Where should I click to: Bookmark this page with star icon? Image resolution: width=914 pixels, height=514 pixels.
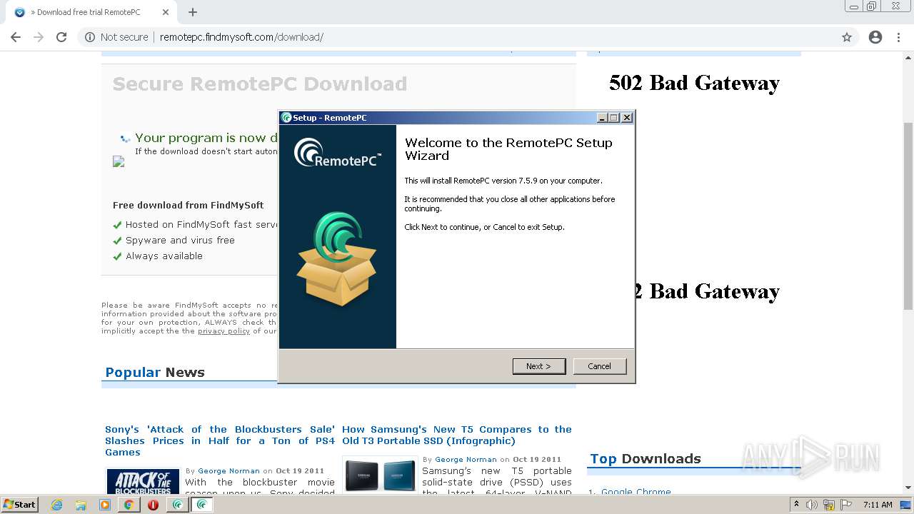click(847, 37)
